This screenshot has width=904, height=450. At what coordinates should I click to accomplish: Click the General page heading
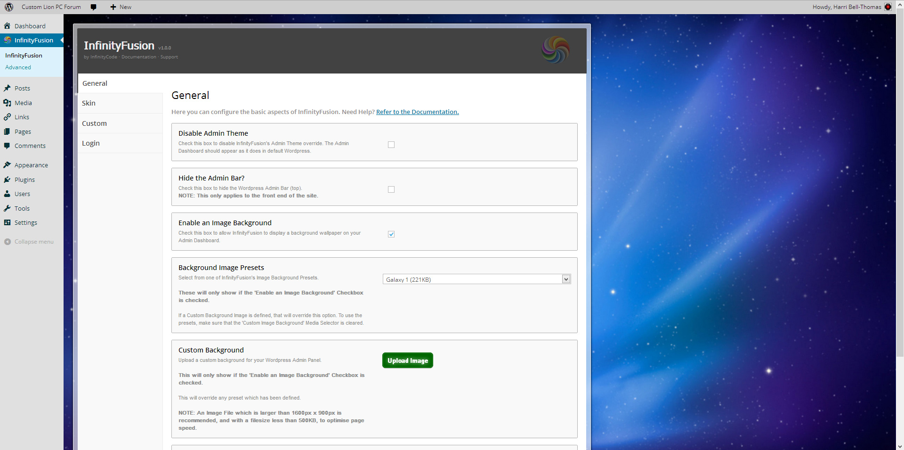click(190, 95)
